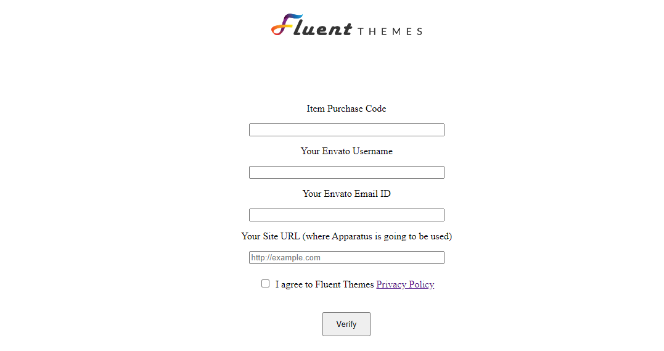
Task: Click the THEMES text in the header logo
Action: [390, 31]
